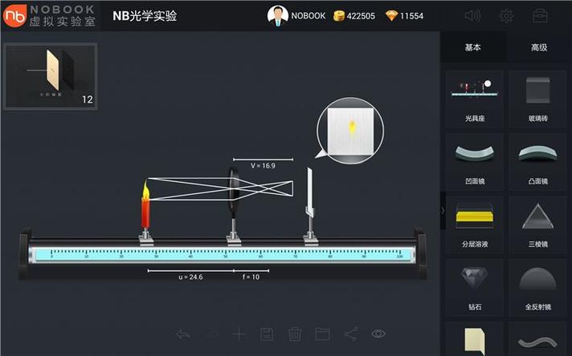Choose the 凸面镜 convex mirror item
Viewport: 572px width, 356px height.
click(x=537, y=162)
